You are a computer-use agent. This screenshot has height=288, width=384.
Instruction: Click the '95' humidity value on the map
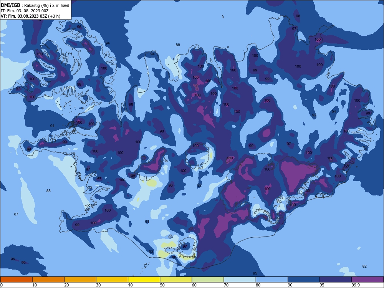point(255,273)
